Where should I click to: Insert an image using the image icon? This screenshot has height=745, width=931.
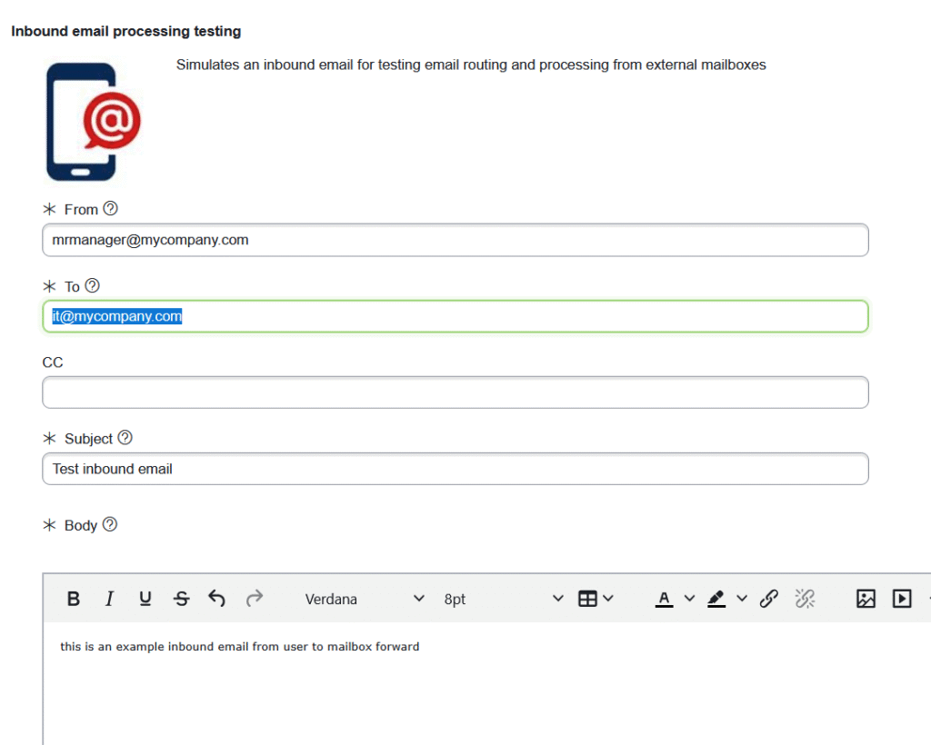point(866,599)
